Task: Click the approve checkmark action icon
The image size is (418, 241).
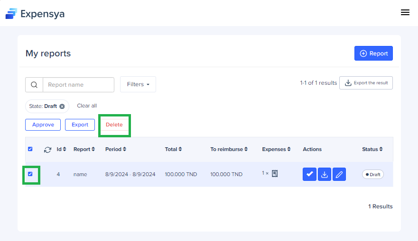Action: pyautogui.click(x=309, y=174)
